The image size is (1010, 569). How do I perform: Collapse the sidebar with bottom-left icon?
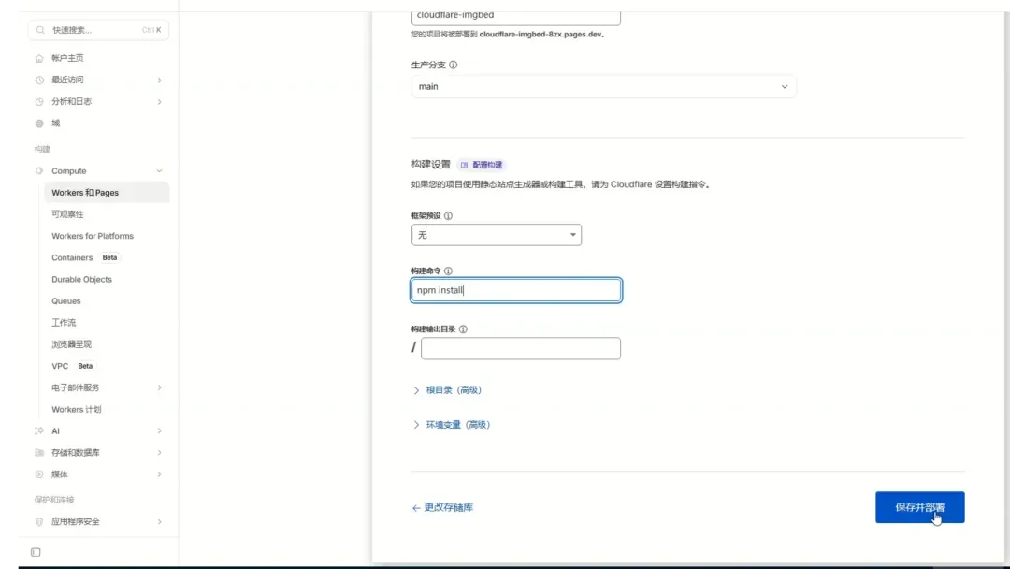point(35,552)
